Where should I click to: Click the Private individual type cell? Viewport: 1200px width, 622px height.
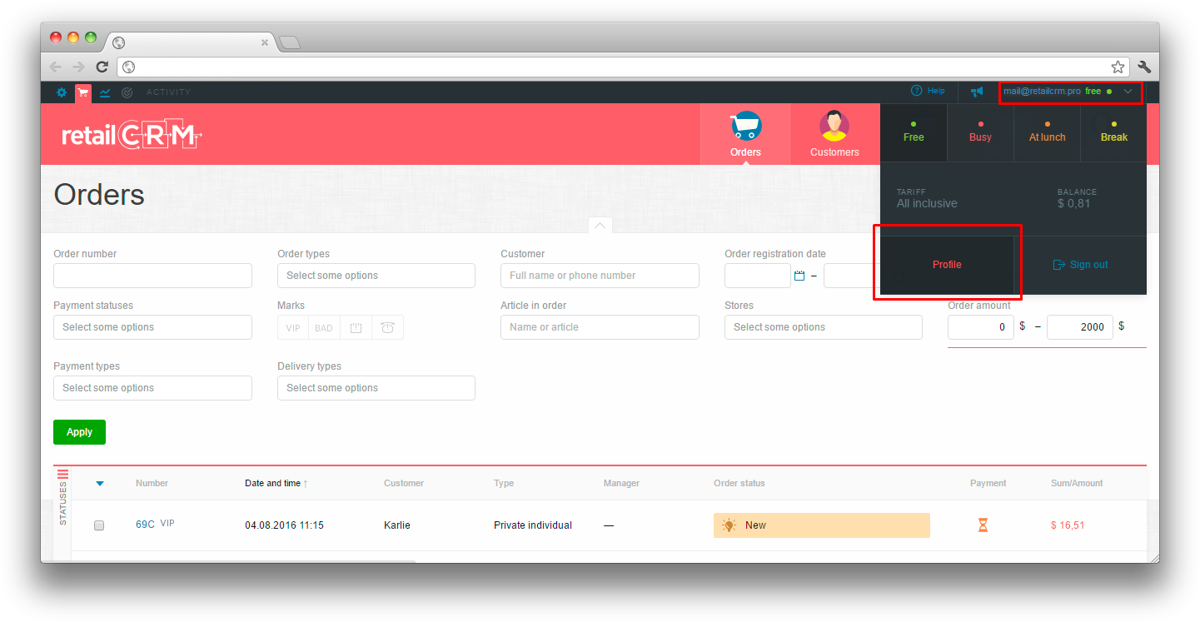tap(533, 525)
